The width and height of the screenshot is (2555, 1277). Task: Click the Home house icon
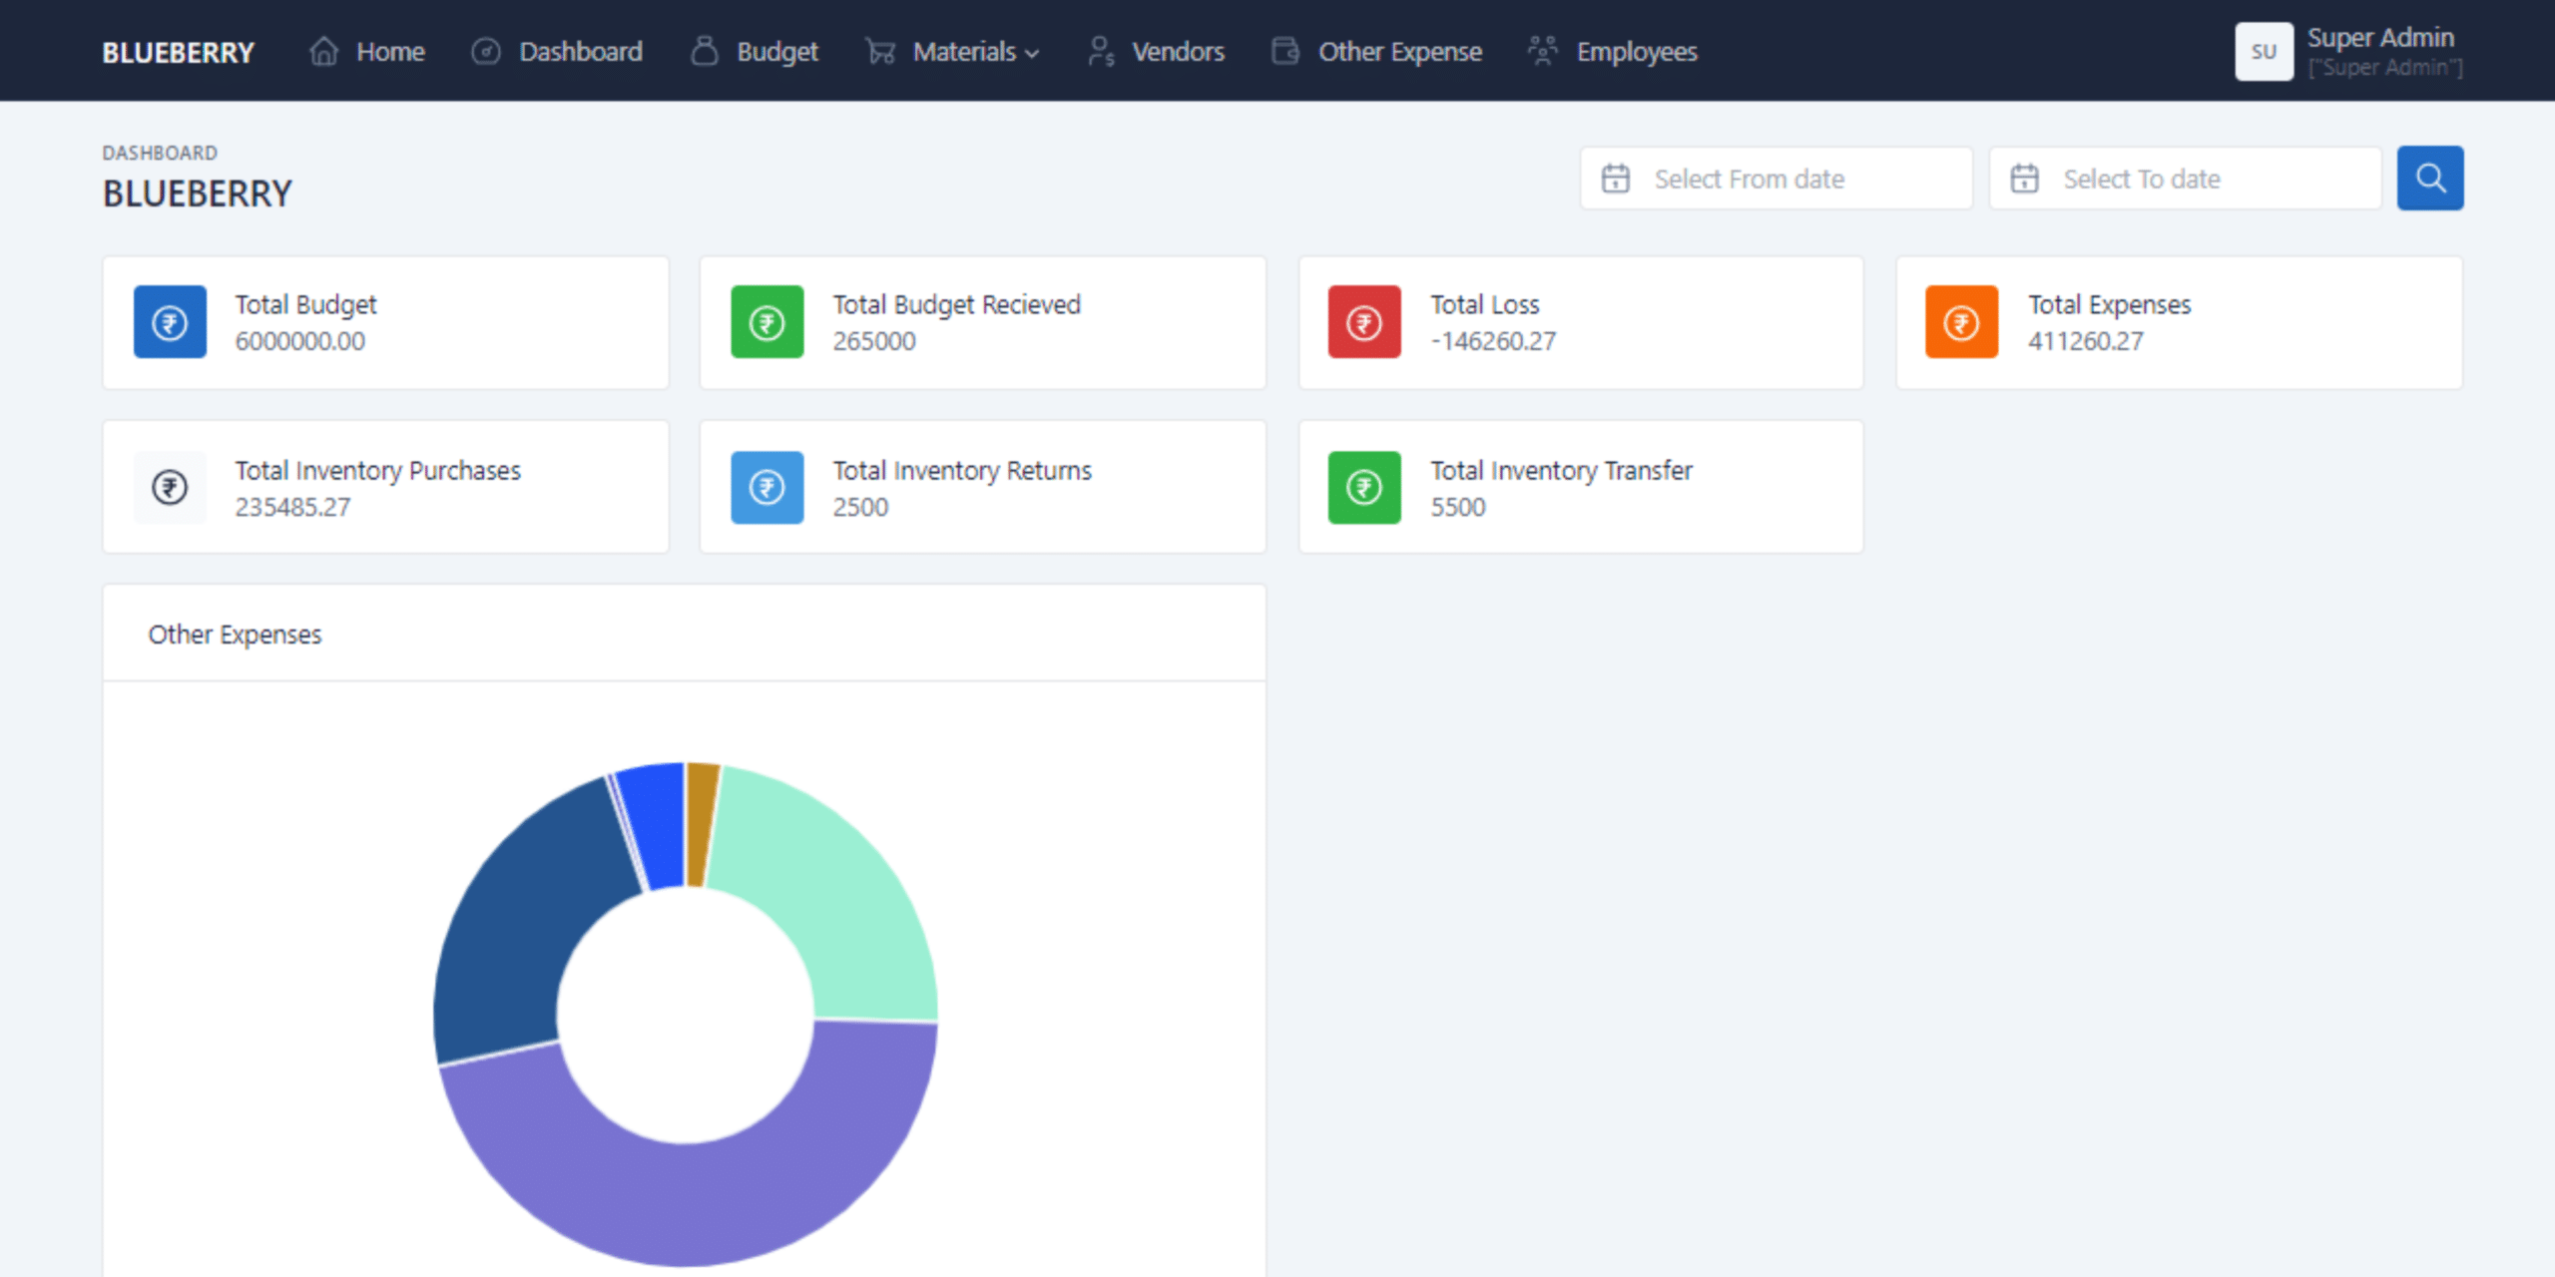(x=323, y=51)
